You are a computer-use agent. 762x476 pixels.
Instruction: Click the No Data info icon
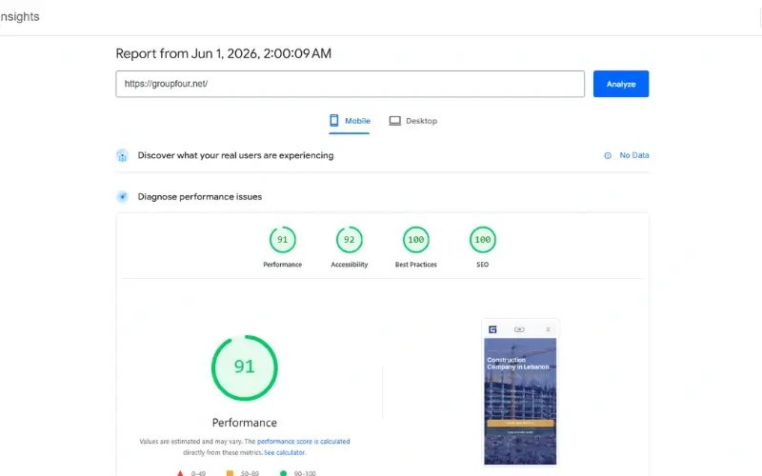pyautogui.click(x=608, y=155)
